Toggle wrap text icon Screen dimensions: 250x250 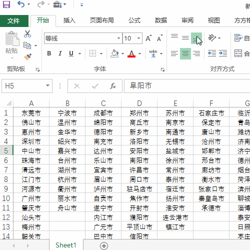tap(238, 38)
